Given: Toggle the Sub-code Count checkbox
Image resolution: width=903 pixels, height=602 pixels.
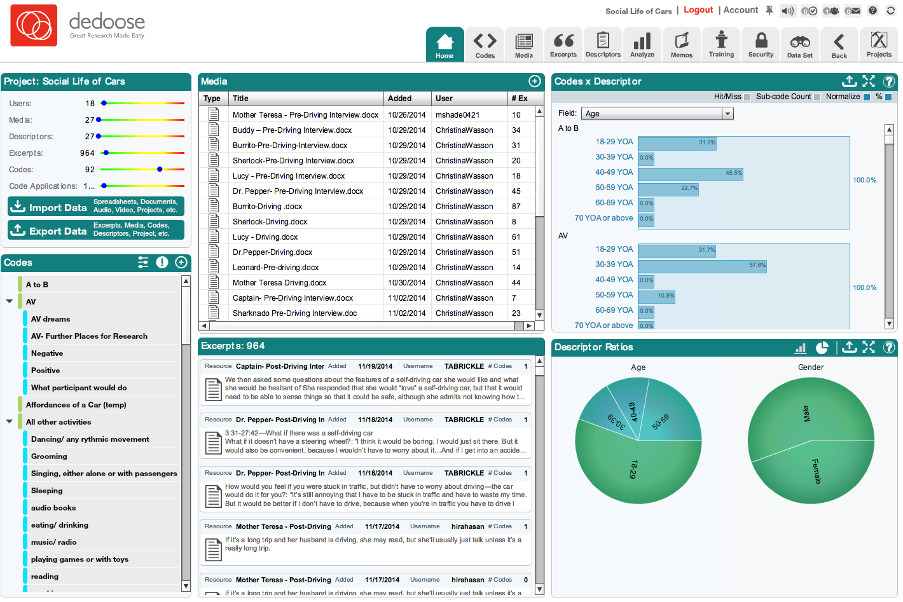Looking at the screenshot, I should coord(817,97).
